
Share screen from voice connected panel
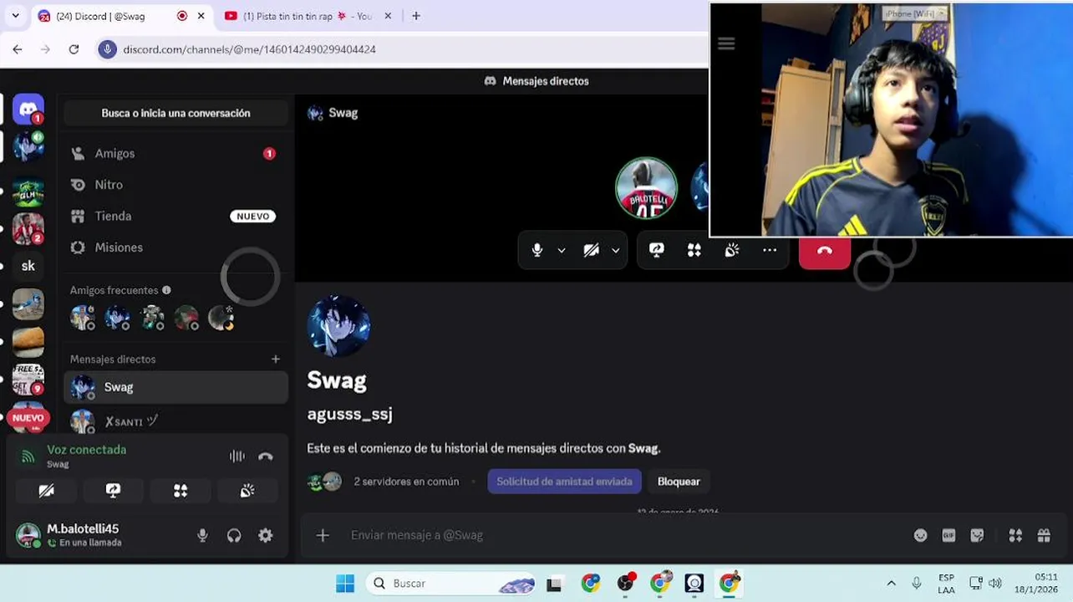click(113, 491)
